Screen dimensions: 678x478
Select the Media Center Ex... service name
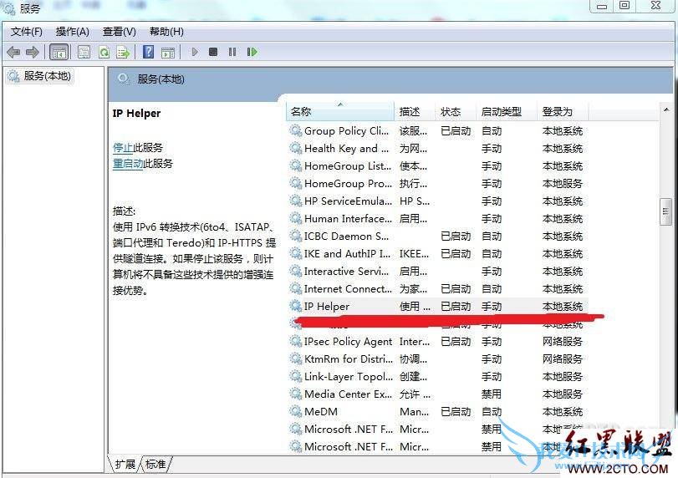point(348,394)
